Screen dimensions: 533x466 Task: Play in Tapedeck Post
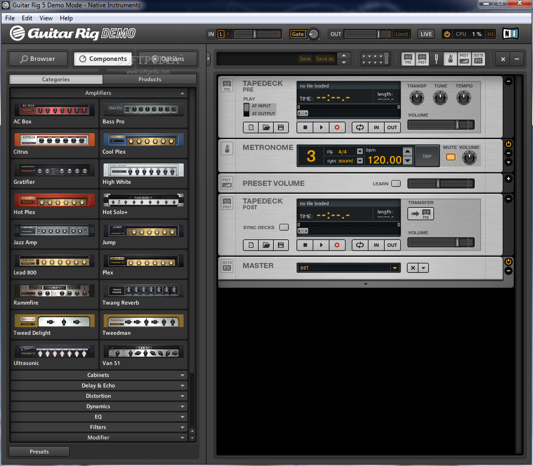click(321, 245)
